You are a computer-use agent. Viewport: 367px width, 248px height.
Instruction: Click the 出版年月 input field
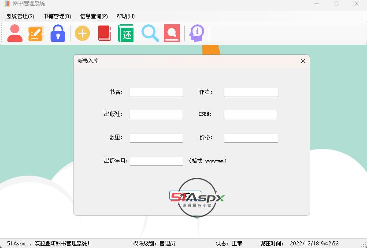coord(156,161)
